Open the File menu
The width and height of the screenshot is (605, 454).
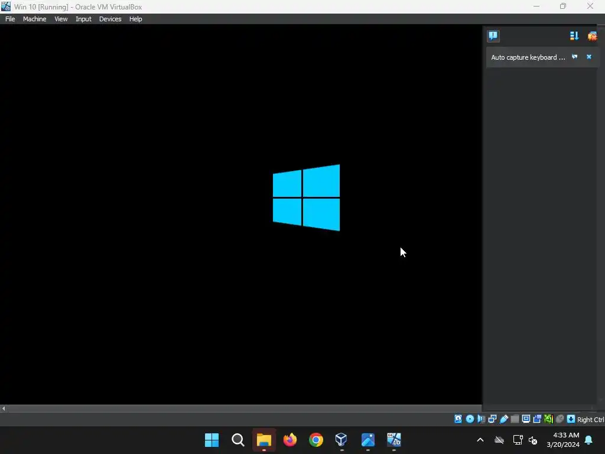(x=10, y=19)
